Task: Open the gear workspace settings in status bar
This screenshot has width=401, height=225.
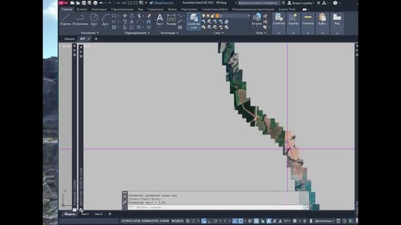Action: [294, 221]
